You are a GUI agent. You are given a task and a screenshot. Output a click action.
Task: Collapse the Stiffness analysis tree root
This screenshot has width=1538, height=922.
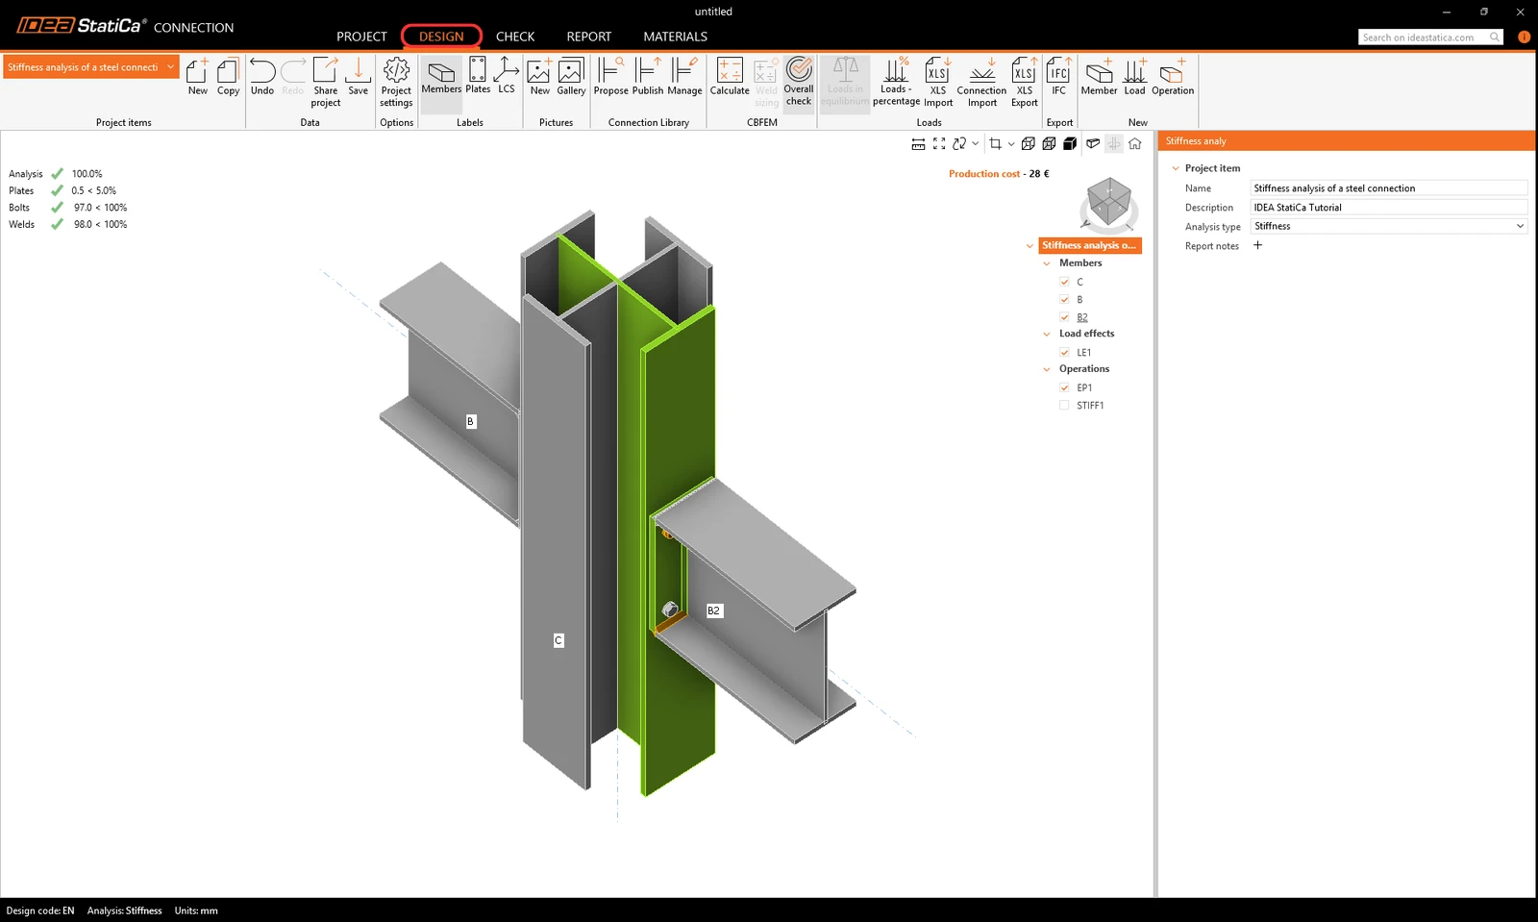tap(1029, 246)
